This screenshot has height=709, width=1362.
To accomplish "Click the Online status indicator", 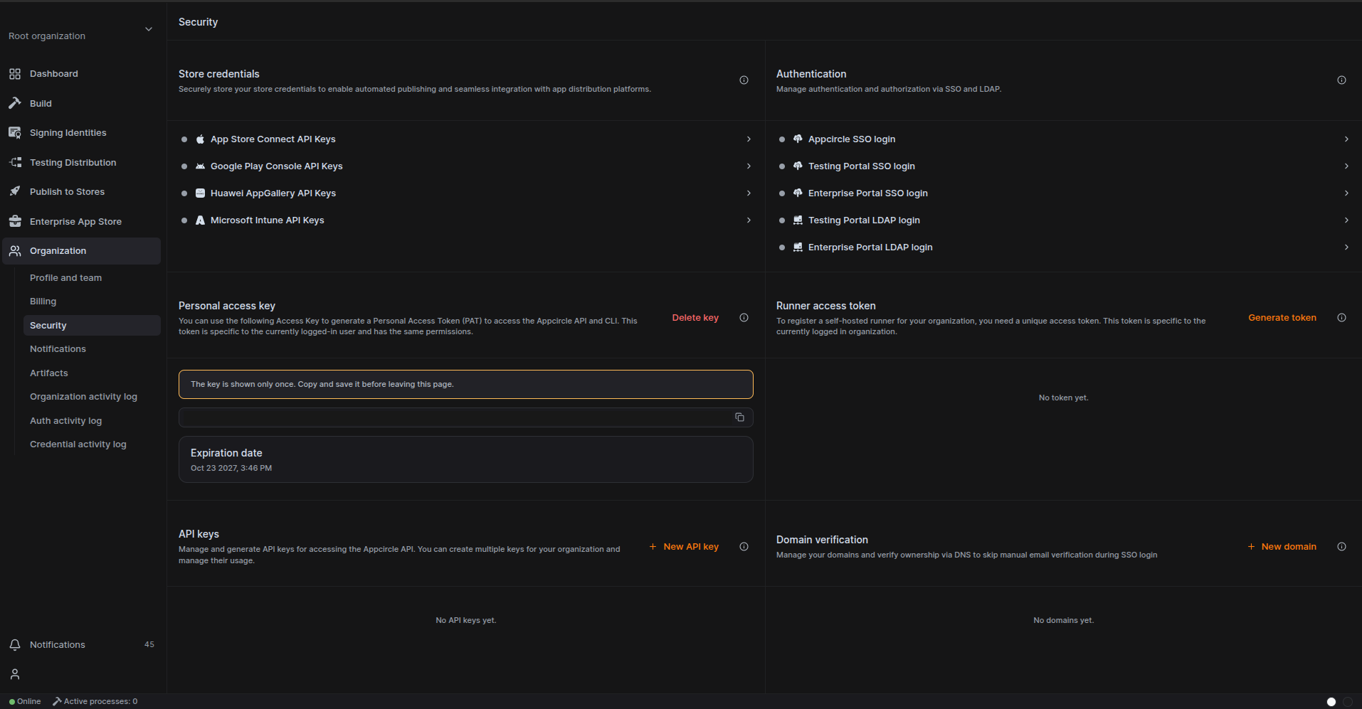I will [x=25, y=702].
